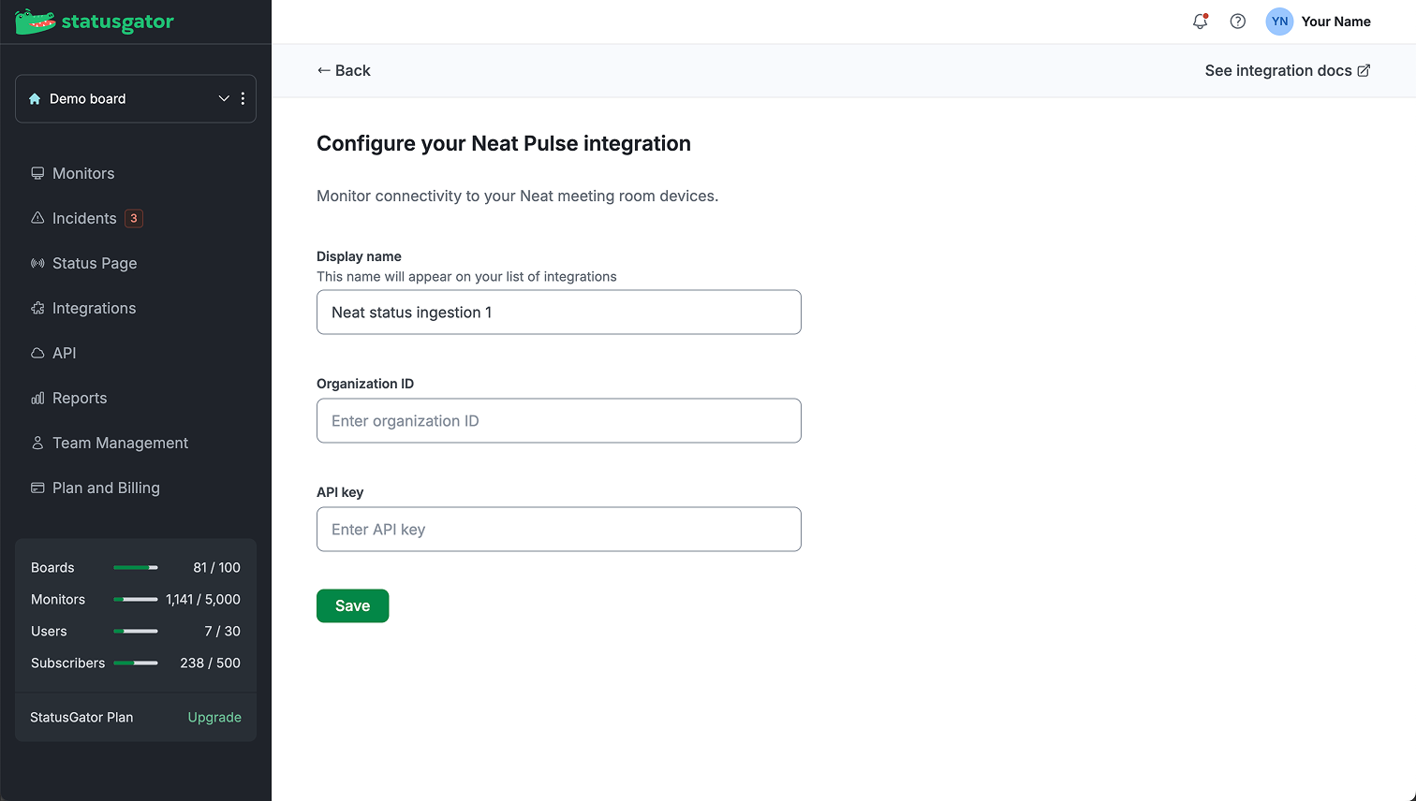Click the Boards usage progress bar
The image size is (1416, 801).
136,568
